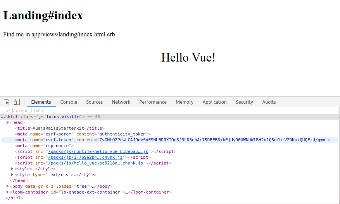Open the Audits tab
The image size is (340, 204).
pyautogui.click(x=269, y=102)
